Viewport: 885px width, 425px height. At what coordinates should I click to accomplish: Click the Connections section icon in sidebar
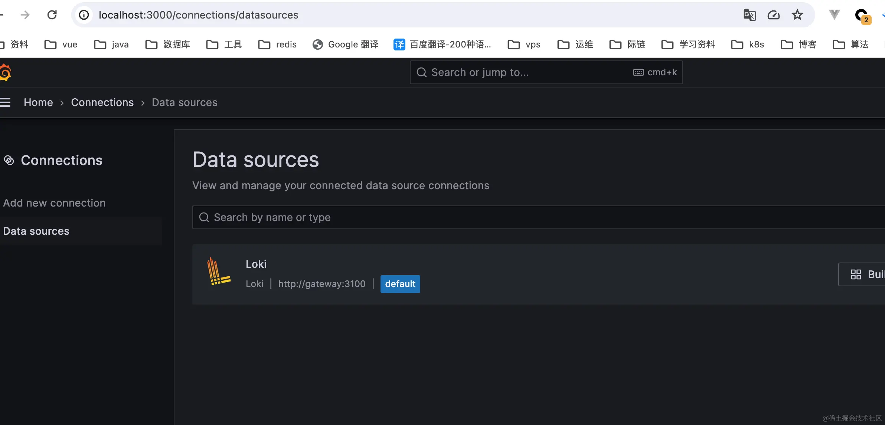tap(9, 160)
